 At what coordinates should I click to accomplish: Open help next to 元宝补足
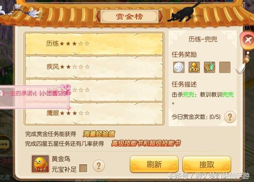(x=99, y=166)
